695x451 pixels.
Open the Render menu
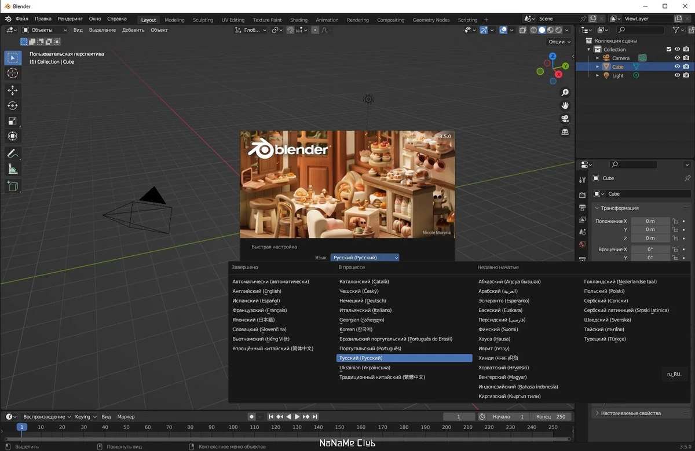coord(70,19)
